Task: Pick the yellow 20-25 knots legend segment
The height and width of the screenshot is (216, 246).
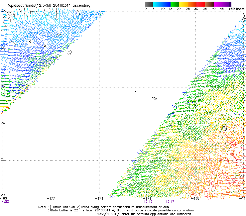Action: [184, 4]
